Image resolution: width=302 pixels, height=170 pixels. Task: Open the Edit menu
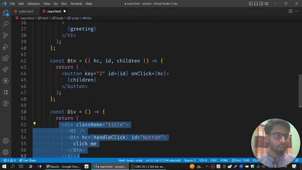click(x=21, y=3)
